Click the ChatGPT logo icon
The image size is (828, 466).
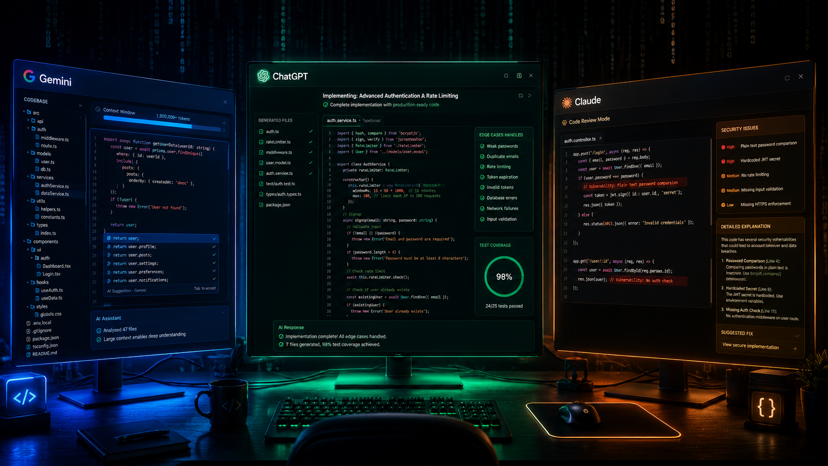263,76
